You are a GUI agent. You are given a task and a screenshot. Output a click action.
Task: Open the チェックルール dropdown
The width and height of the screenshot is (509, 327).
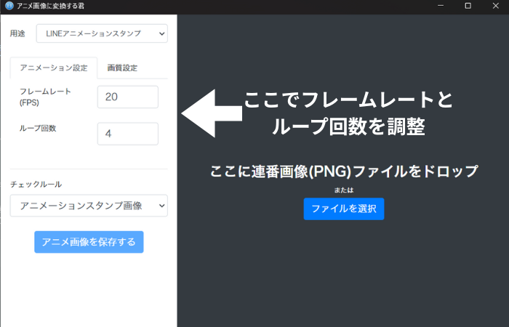pyautogui.click(x=89, y=206)
